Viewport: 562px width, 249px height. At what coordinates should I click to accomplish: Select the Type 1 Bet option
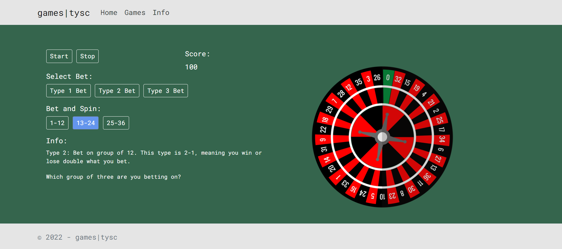68,91
